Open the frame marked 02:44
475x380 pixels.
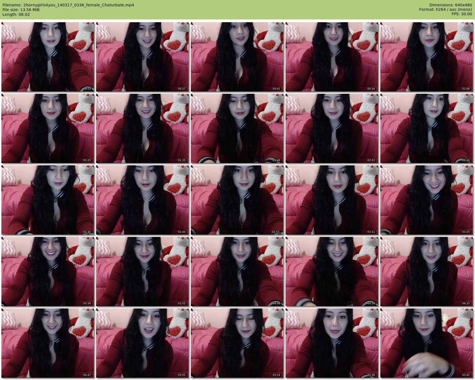click(x=142, y=200)
